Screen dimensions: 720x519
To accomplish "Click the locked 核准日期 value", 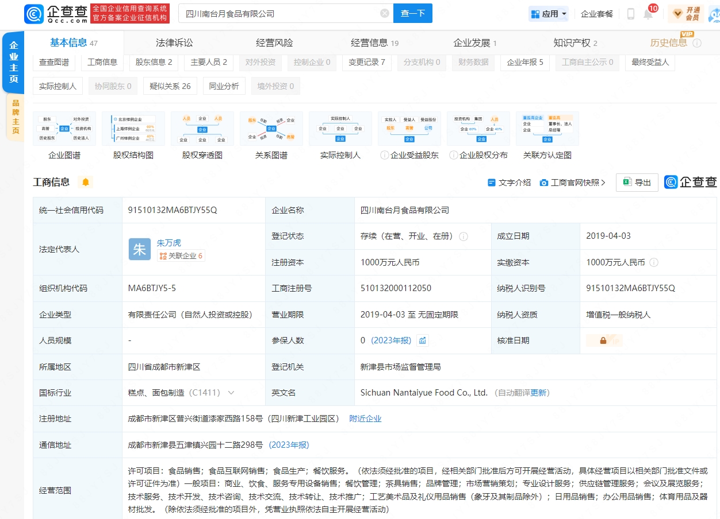I will click(604, 340).
